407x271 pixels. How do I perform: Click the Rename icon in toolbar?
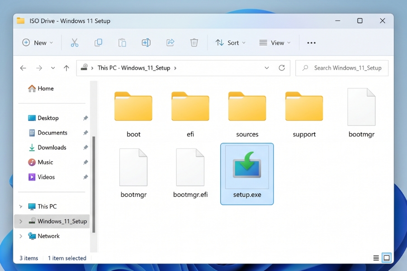coord(146,42)
